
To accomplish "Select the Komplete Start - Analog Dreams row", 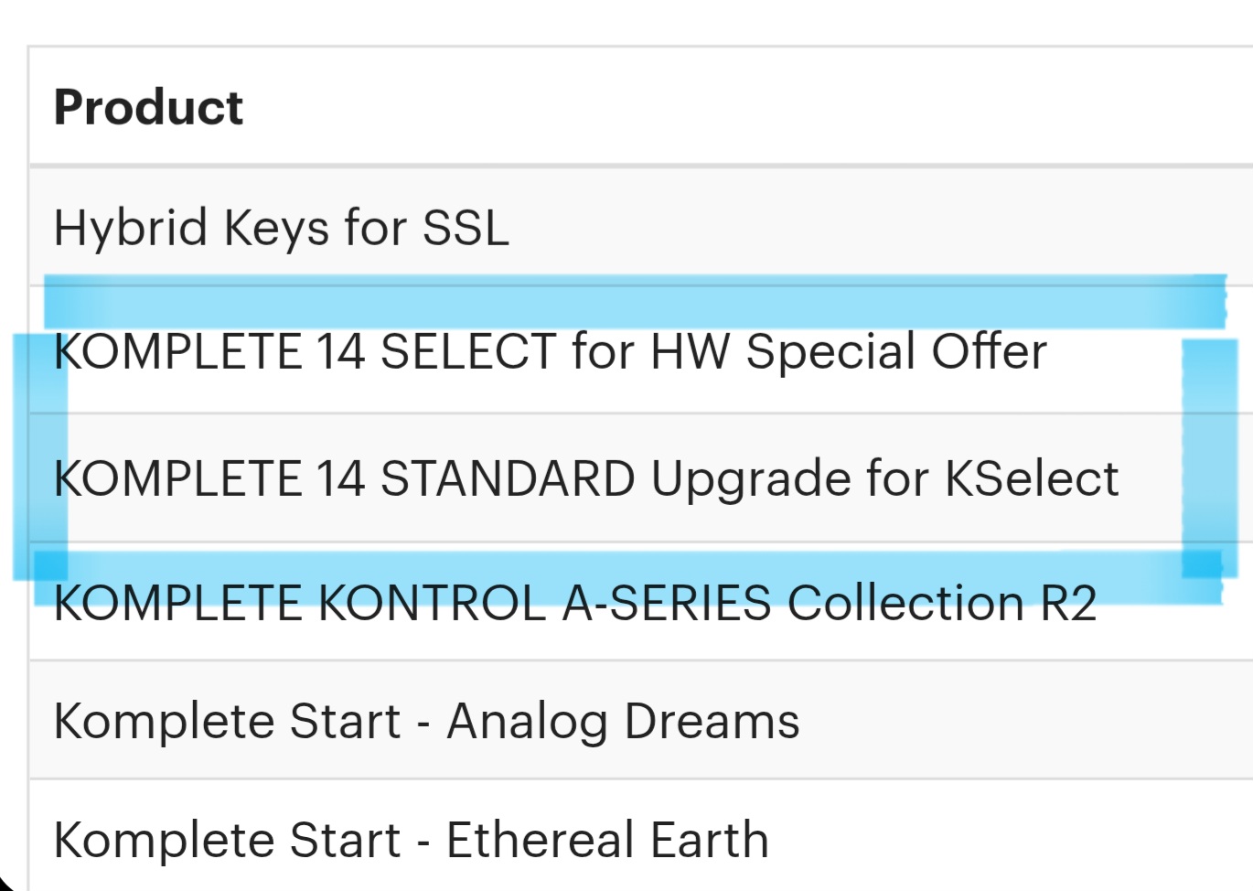I will point(640,720).
